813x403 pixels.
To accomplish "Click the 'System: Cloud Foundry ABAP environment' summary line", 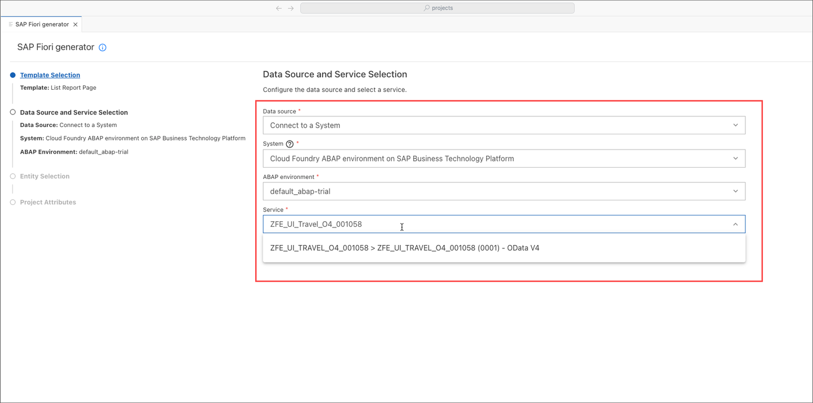I will (133, 138).
